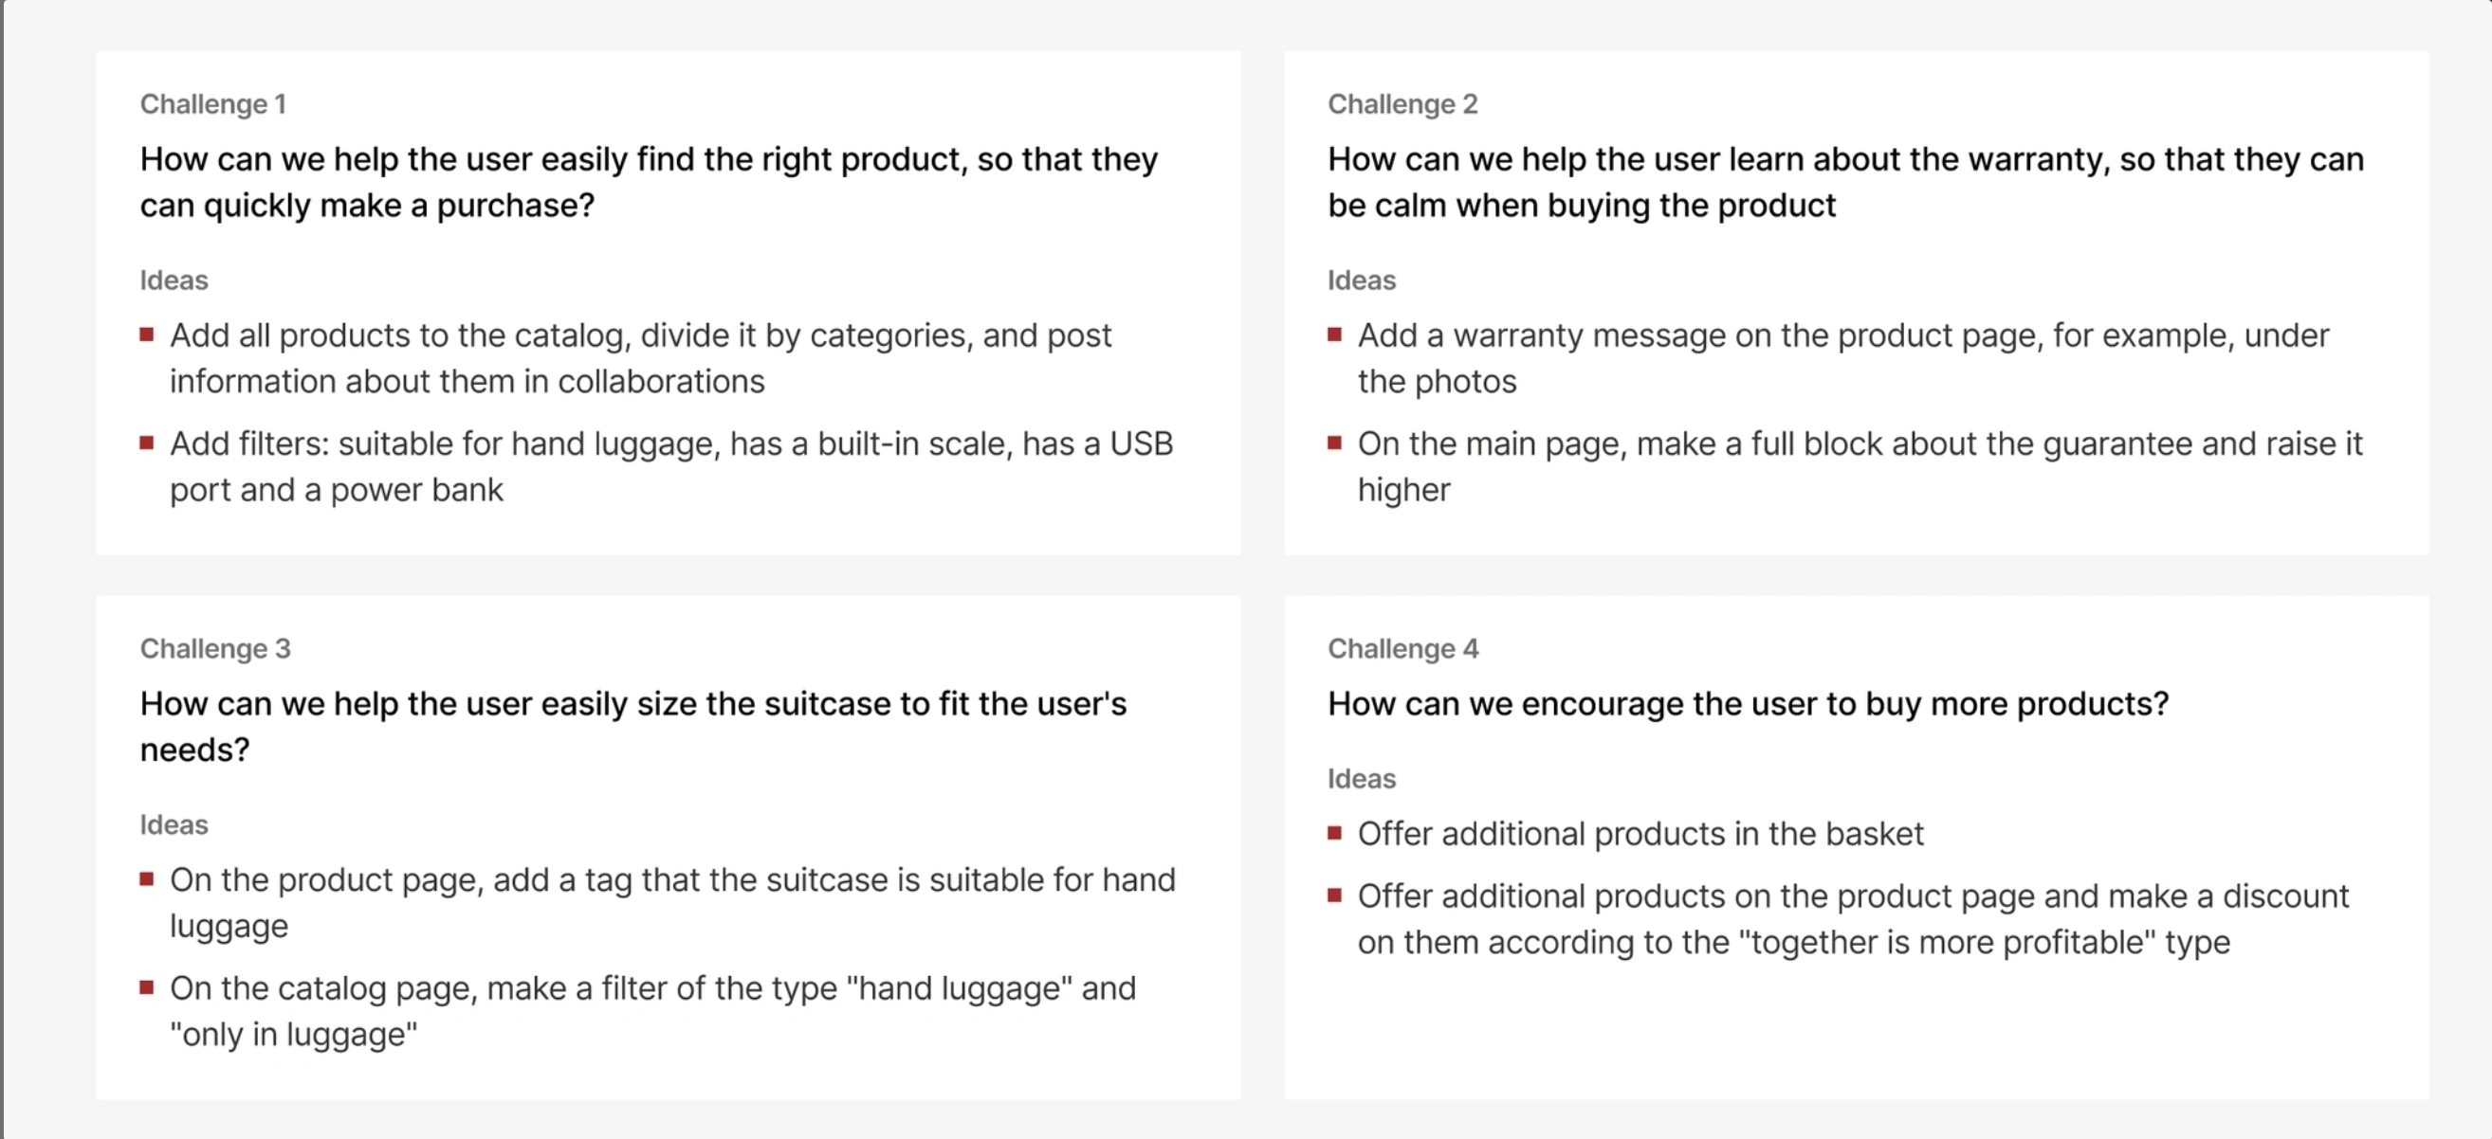2492x1139 pixels.
Task: Click the bullet before 'On the product page'
Action: (147, 879)
